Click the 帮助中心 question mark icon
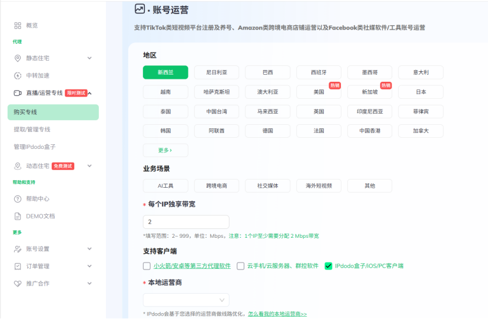488x319 pixels. tap(18, 199)
